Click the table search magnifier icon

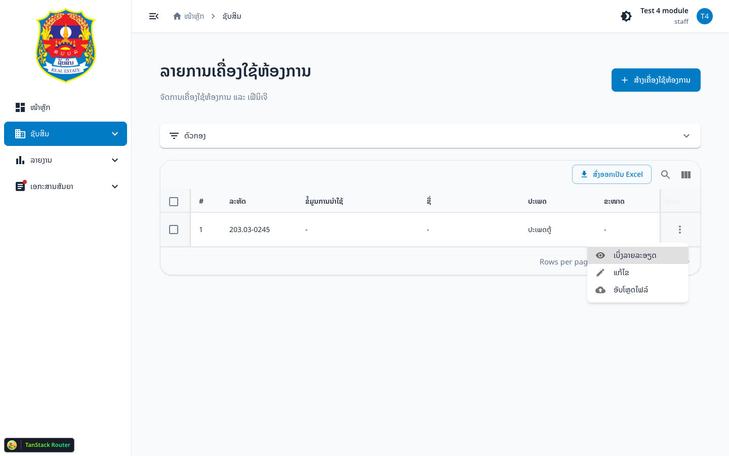click(666, 175)
